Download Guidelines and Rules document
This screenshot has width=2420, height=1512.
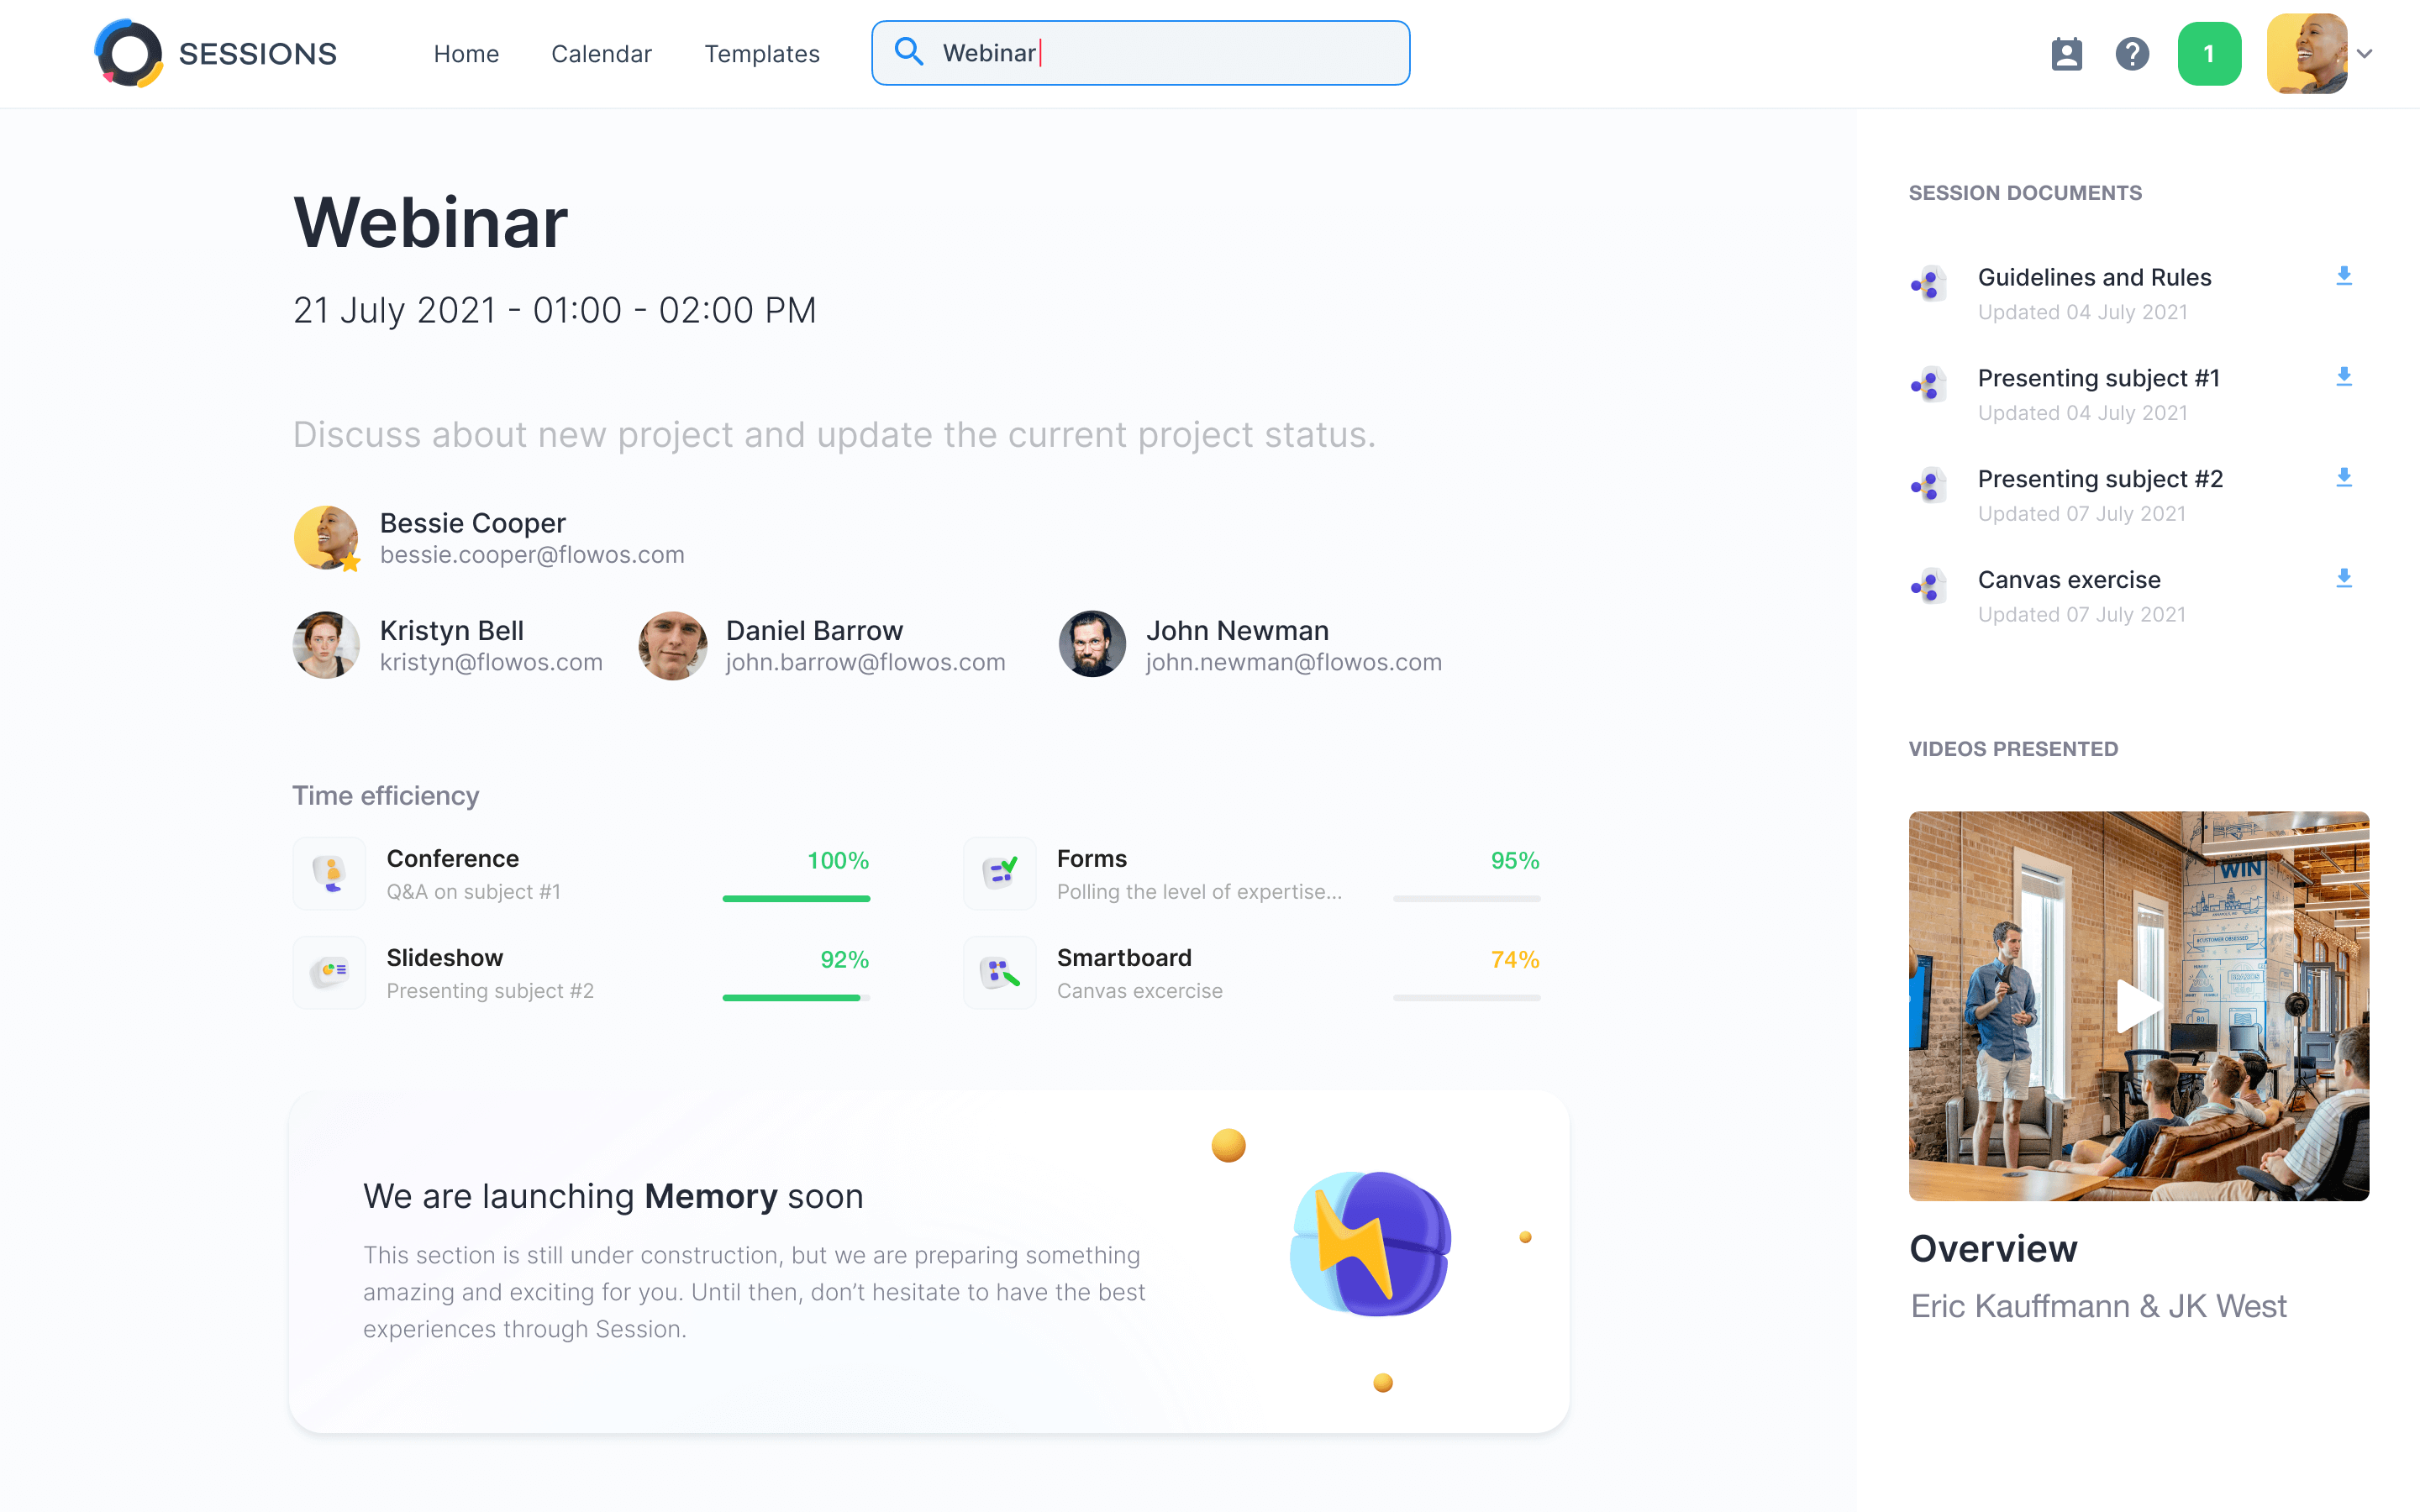pyautogui.click(x=2343, y=276)
